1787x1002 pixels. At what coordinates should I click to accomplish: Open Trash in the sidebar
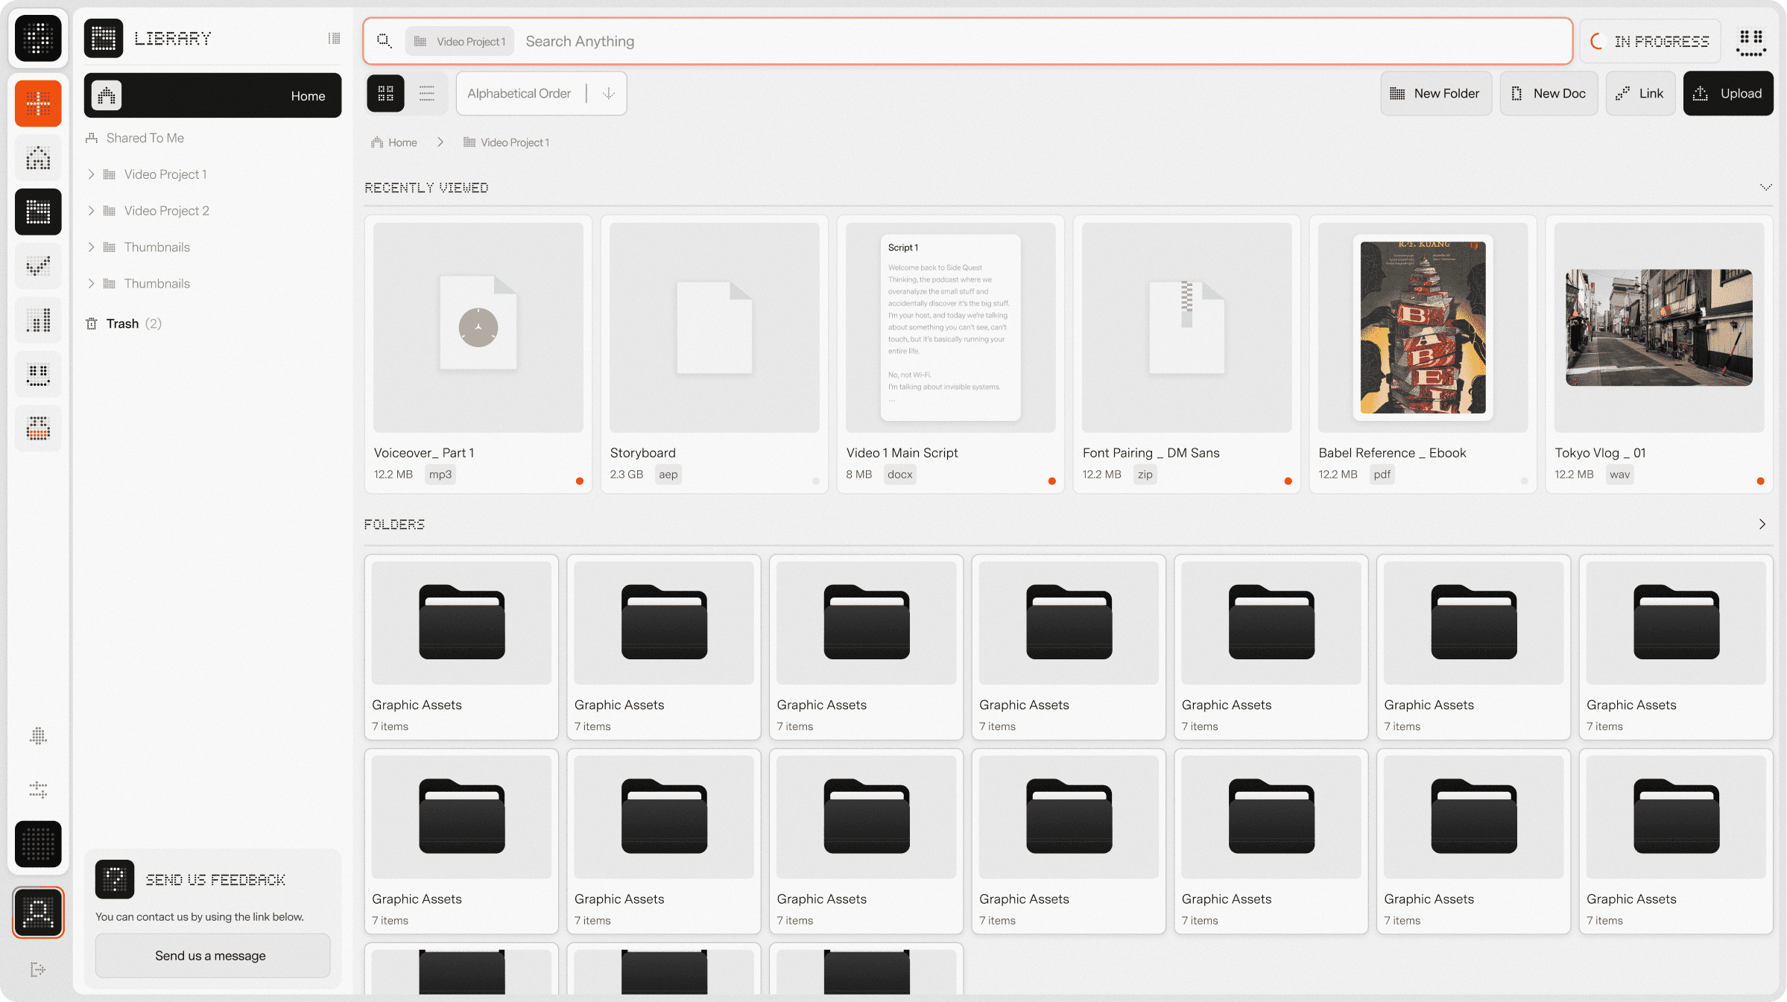[122, 323]
